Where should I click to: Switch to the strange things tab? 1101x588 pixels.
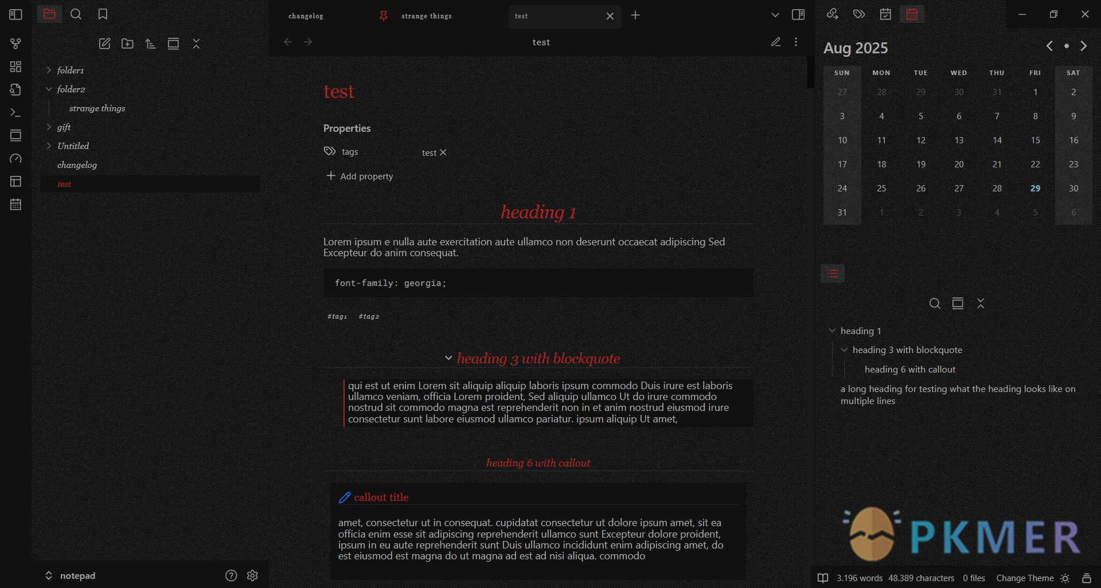pos(426,16)
